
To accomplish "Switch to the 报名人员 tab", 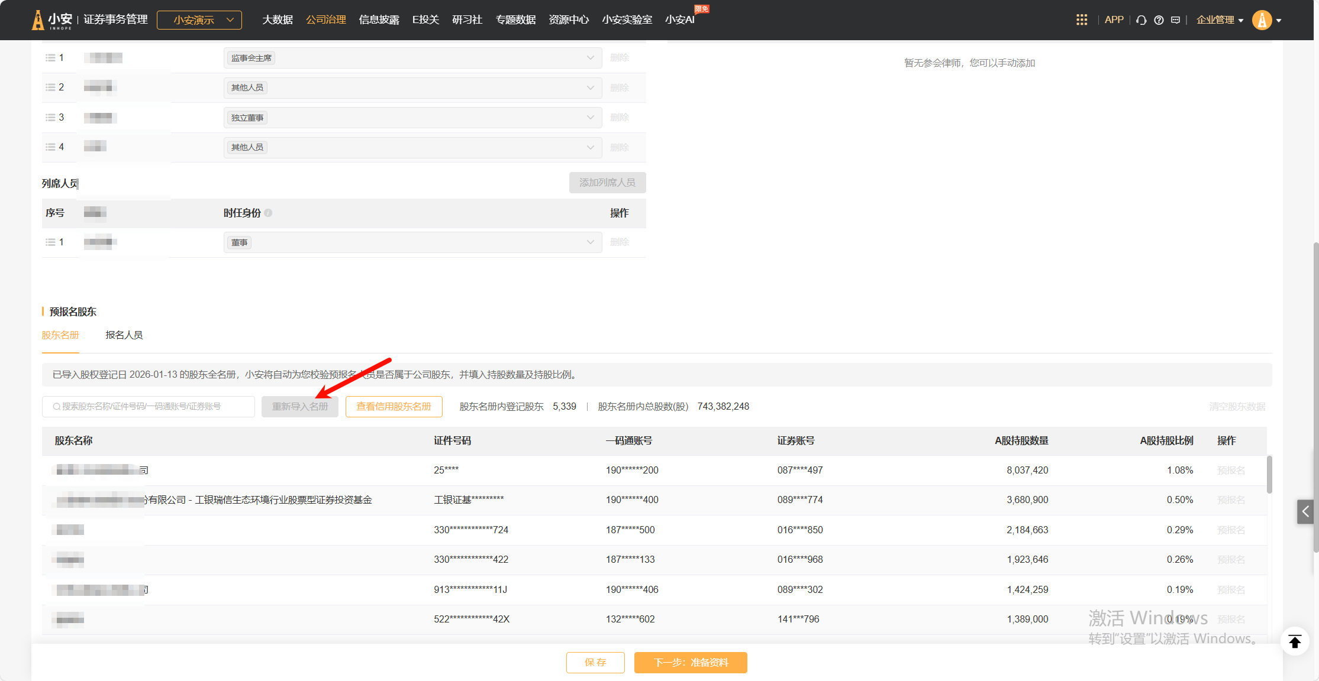I will (124, 335).
